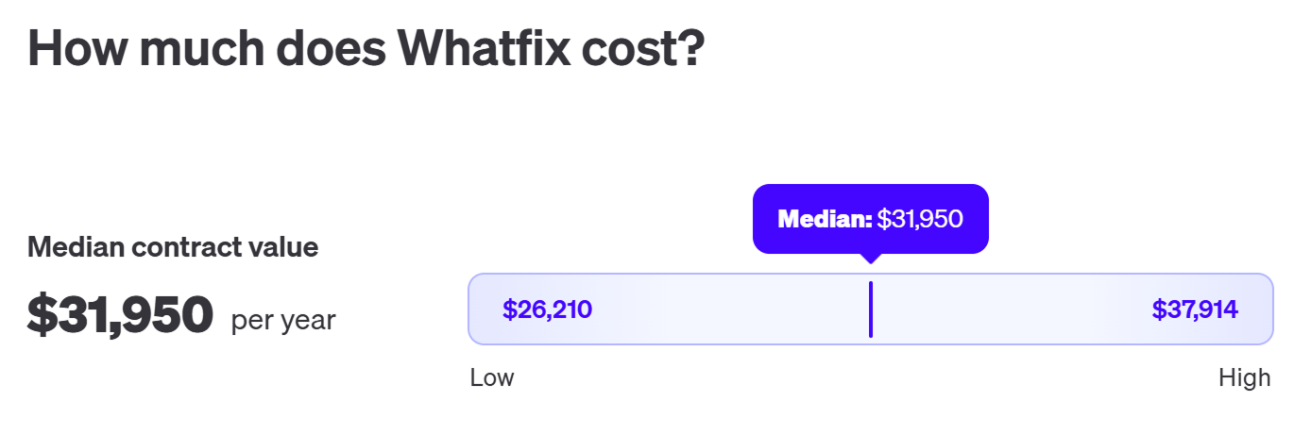Click the 'Median contract value' label

[x=173, y=247]
